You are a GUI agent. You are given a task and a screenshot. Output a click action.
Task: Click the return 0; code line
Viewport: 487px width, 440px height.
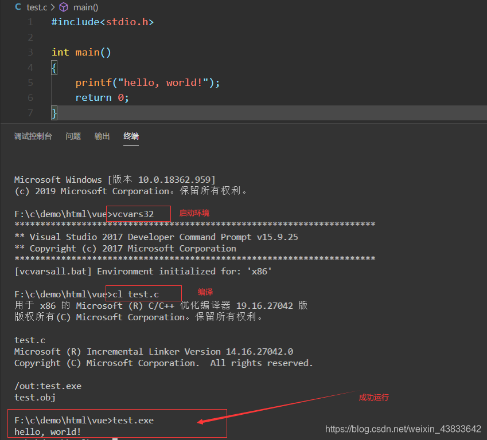[102, 98]
